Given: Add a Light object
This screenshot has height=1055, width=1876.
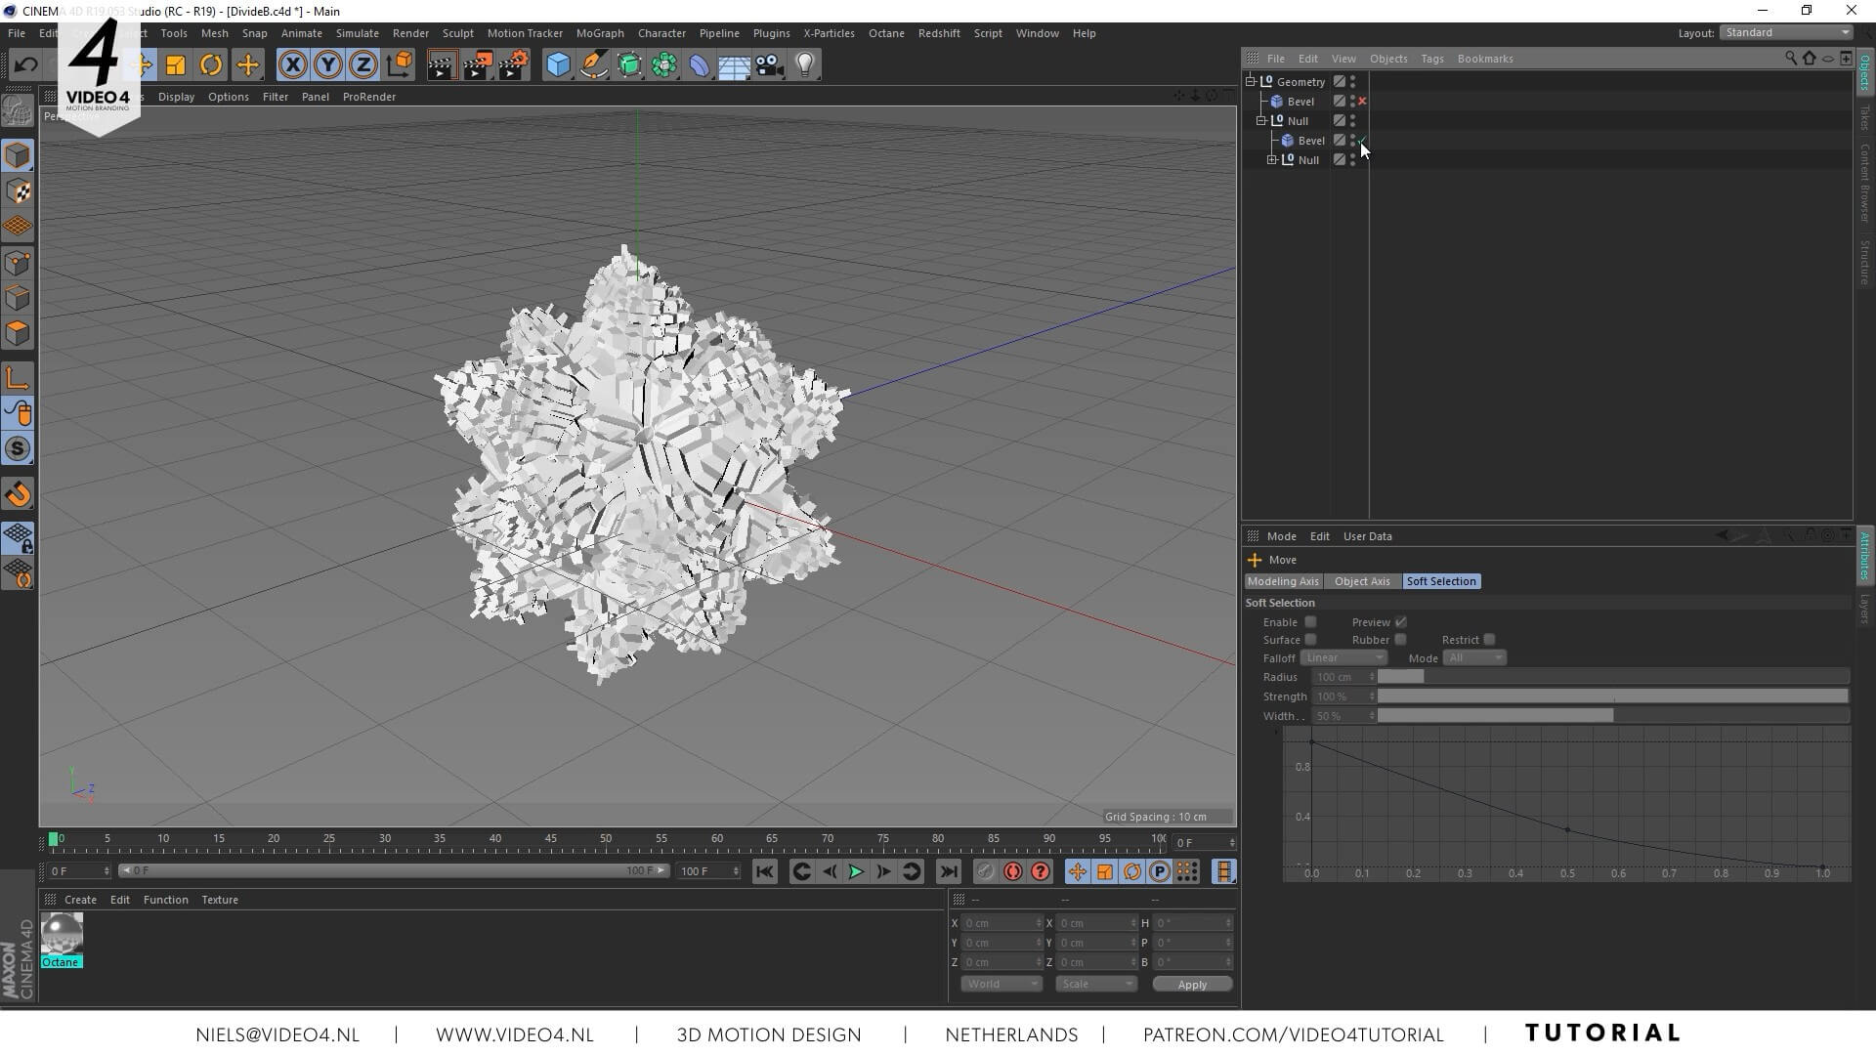Looking at the screenshot, I should (804, 65).
